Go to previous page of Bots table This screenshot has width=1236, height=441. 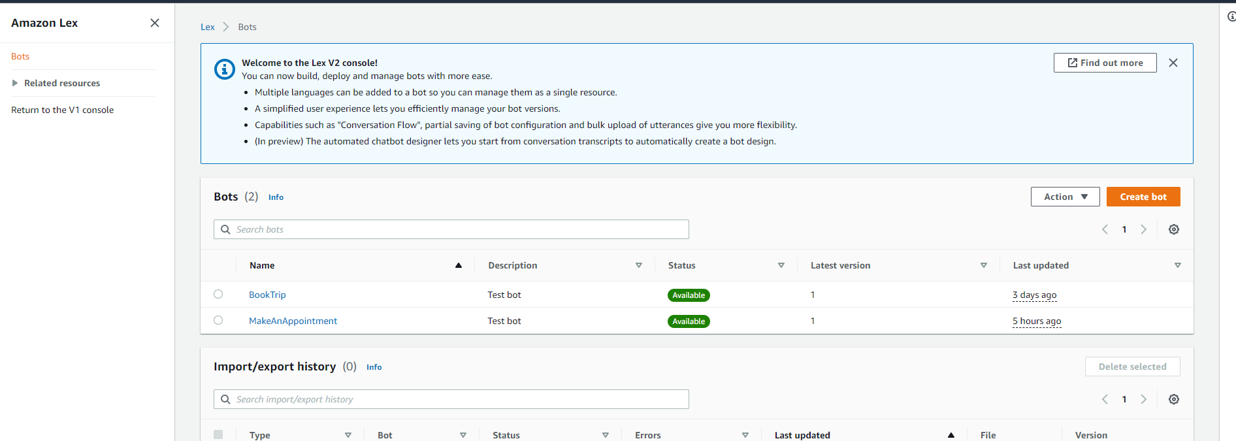click(x=1105, y=229)
